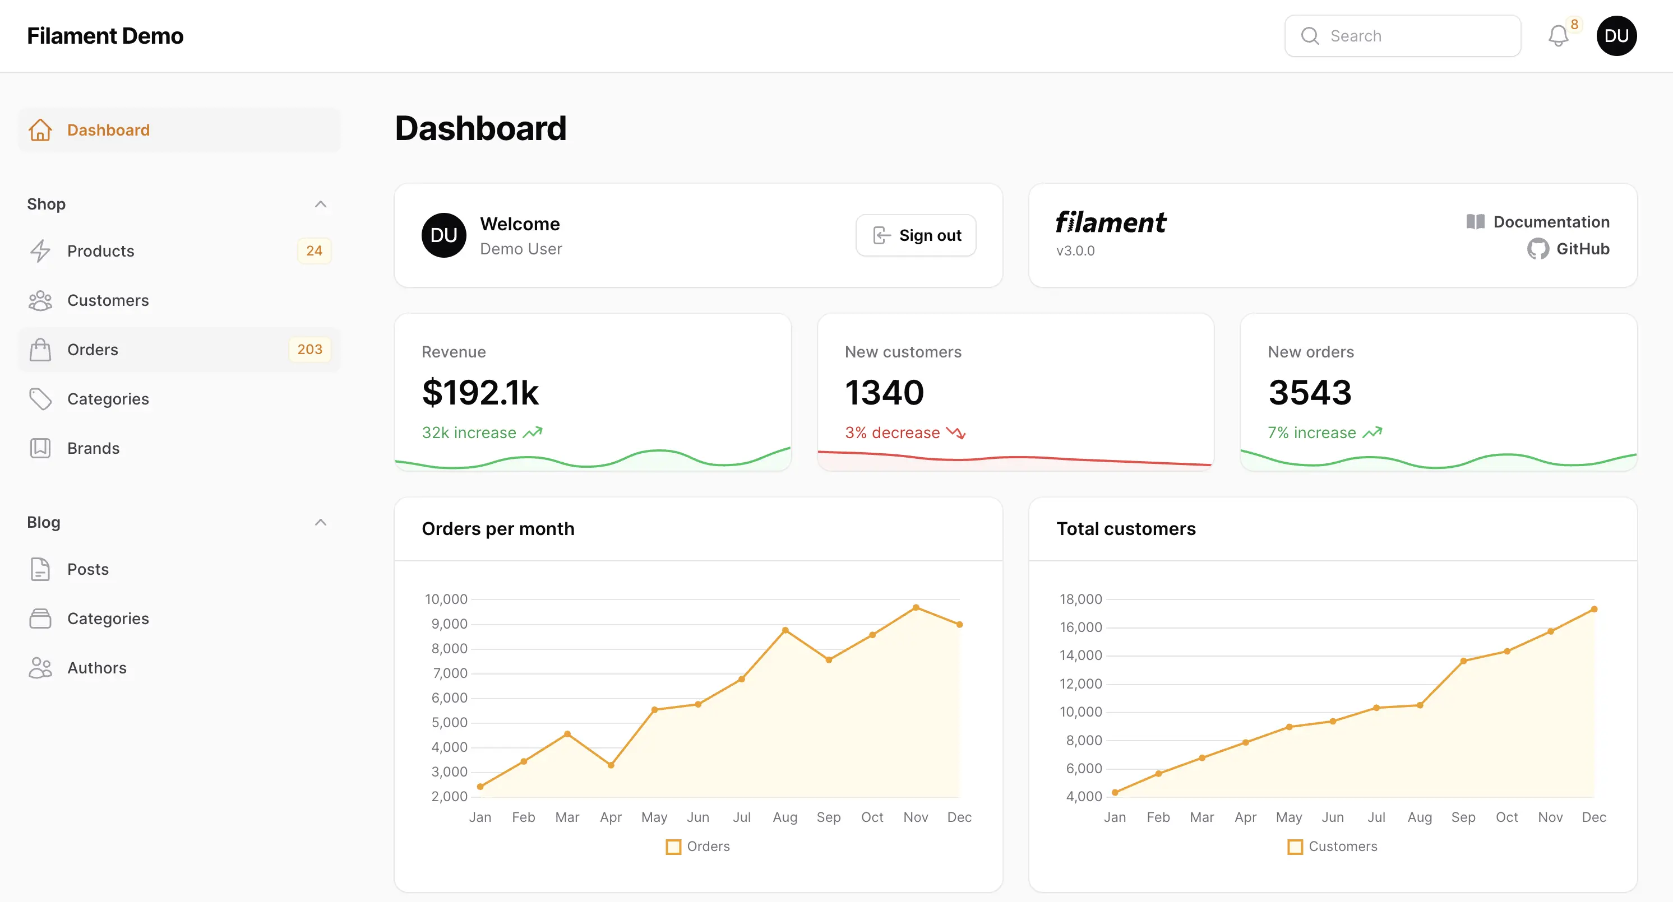Open Posts using the document icon
The height and width of the screenshot is (902, 1673).
[40, 569]
